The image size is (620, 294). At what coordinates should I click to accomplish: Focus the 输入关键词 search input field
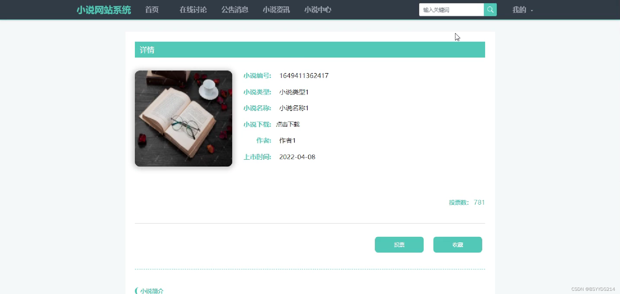[x=451, y=10]
